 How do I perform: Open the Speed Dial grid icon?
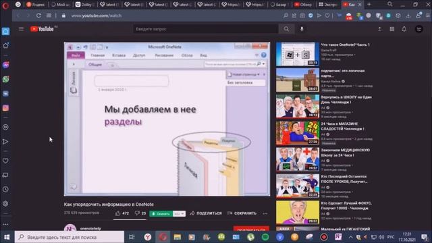49,16
